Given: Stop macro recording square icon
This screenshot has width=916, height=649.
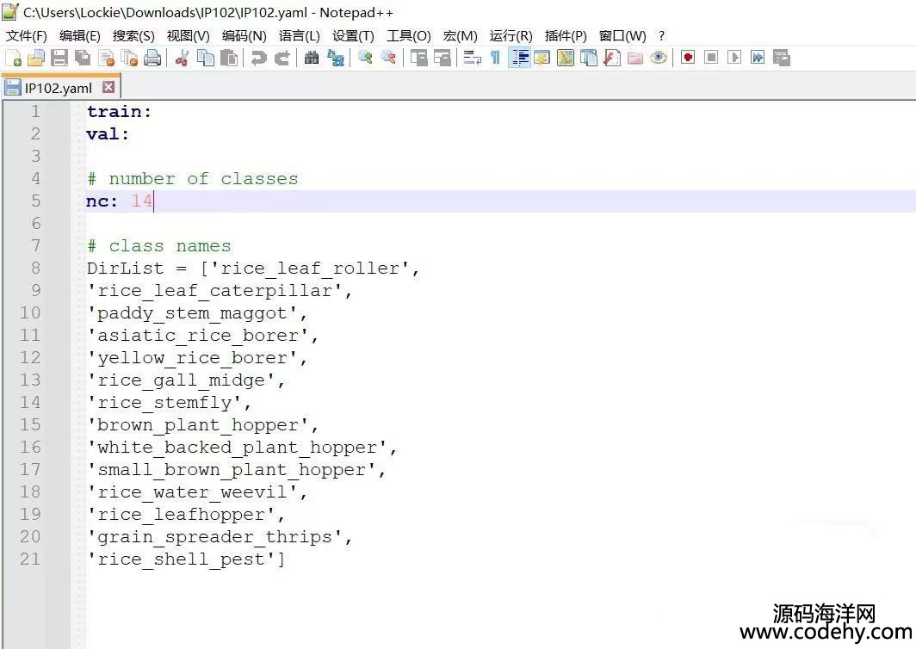Looking at the screenshot, I should click(x=711, y=58).
